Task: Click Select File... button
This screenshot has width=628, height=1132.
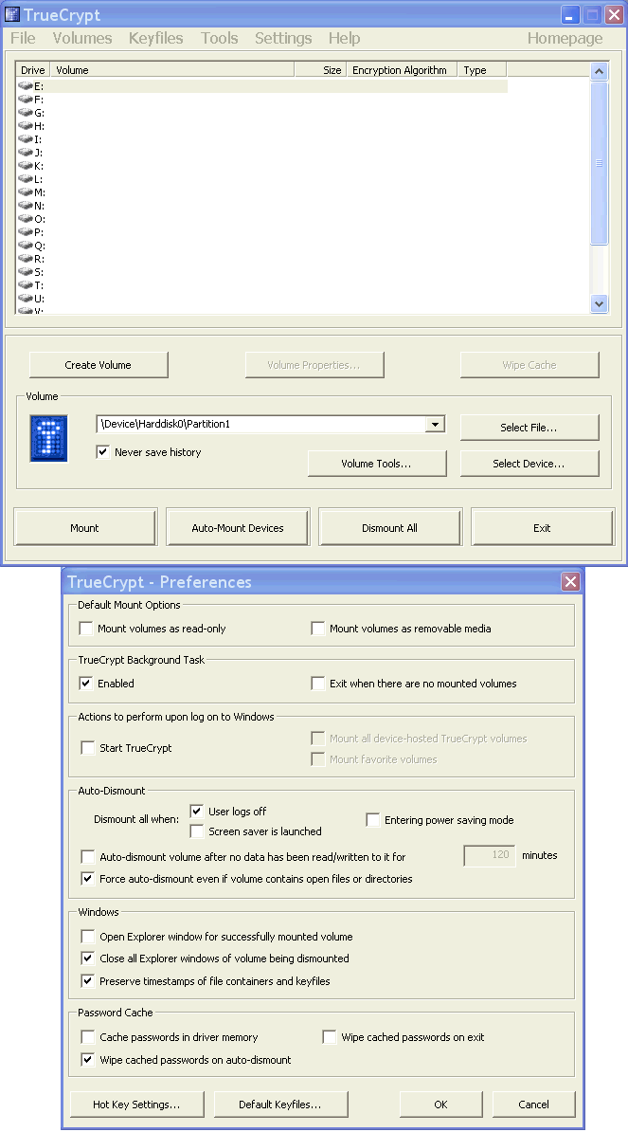Action: point(529,428)
